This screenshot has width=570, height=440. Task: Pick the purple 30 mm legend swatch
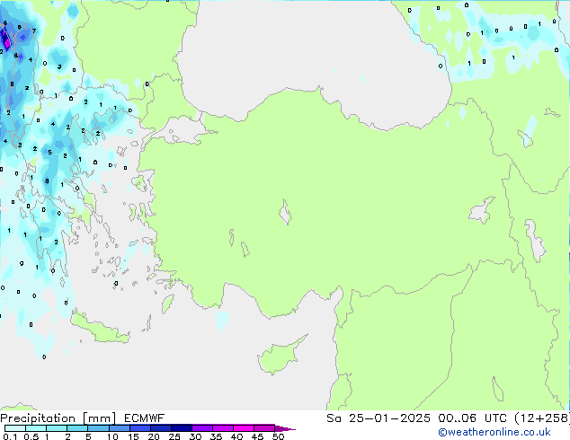[202, 428]
